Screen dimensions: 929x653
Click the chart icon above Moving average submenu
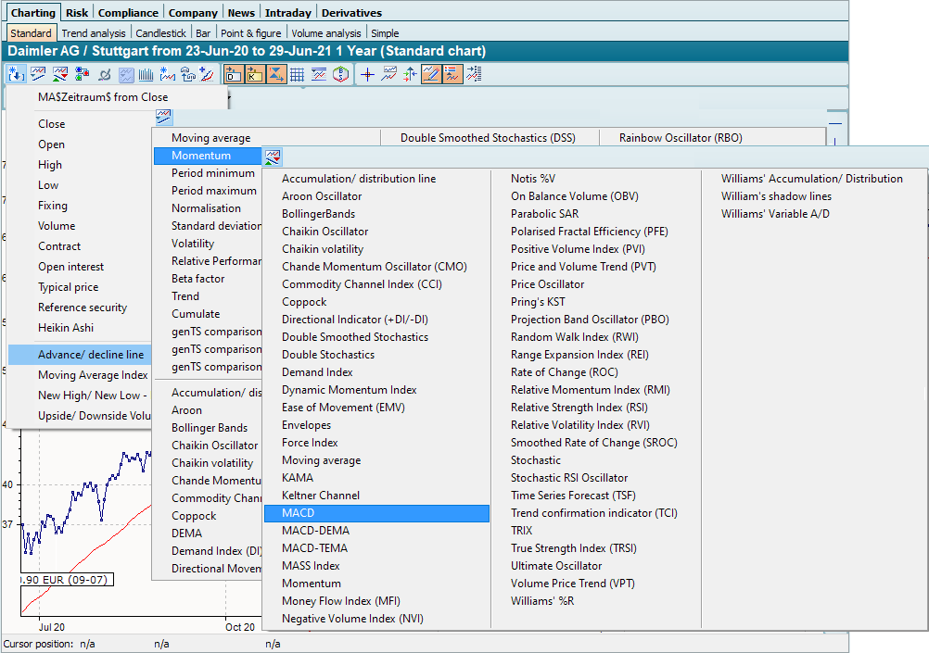(x=163, y=116)
